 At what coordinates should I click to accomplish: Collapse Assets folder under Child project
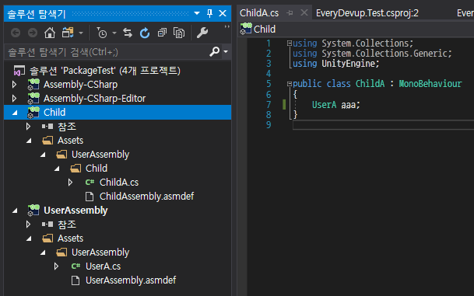tap(29, 141)
